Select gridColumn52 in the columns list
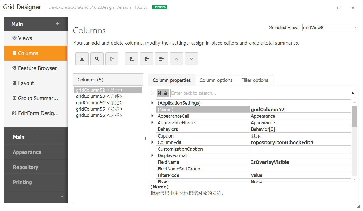The image size is (363, 211). click(108, 90)
